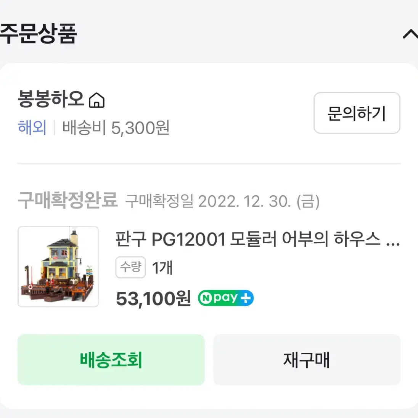Click the 1개 quantity value
The width and height of the screenshot is (418, 418).
(162, 267)
